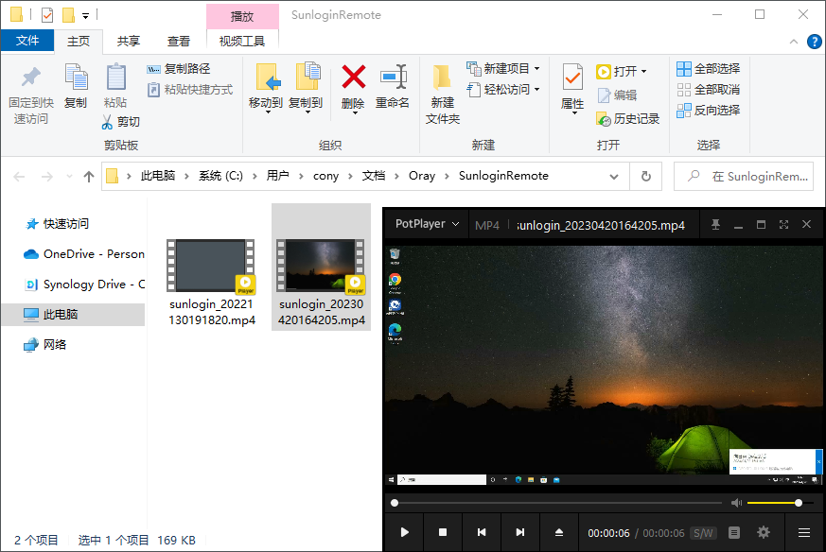Click 系统 (C:) in the breadcrumb

click(x=220, y=176)
